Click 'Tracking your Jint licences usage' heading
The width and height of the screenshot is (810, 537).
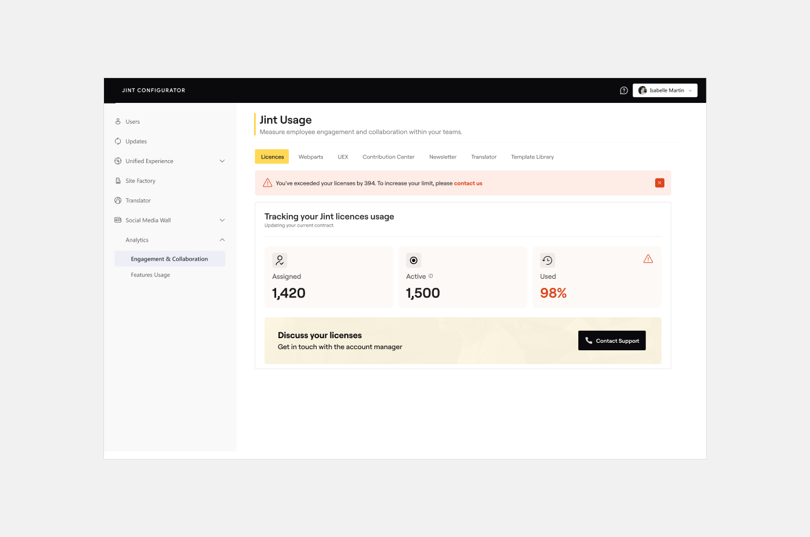coord(329,217)
